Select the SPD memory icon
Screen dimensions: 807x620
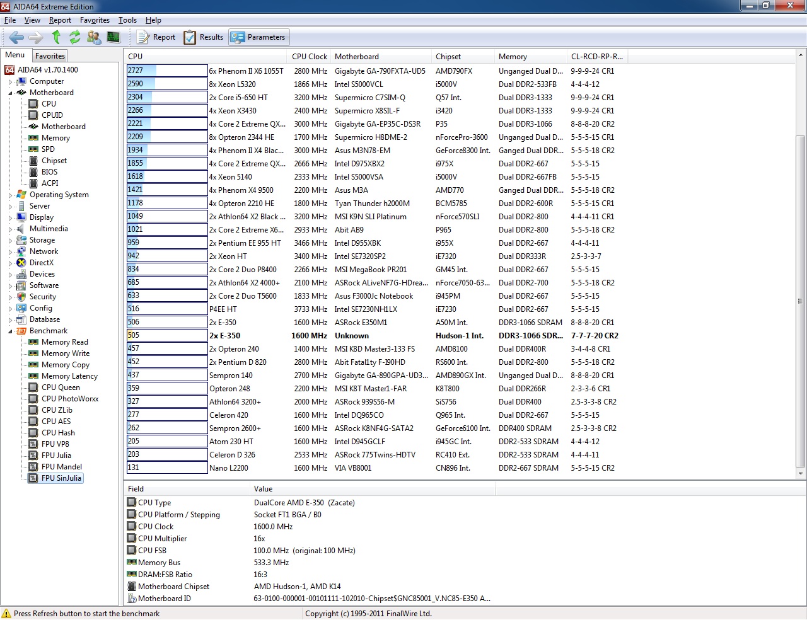tap(34, 149)
